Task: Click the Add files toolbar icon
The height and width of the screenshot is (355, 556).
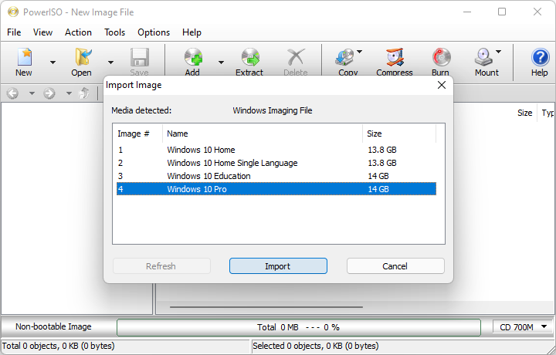Action: click(192, 61)
